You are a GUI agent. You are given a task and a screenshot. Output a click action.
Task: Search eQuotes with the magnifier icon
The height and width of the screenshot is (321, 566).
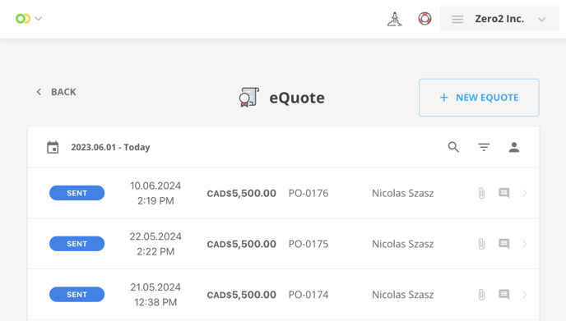[453, 147]
